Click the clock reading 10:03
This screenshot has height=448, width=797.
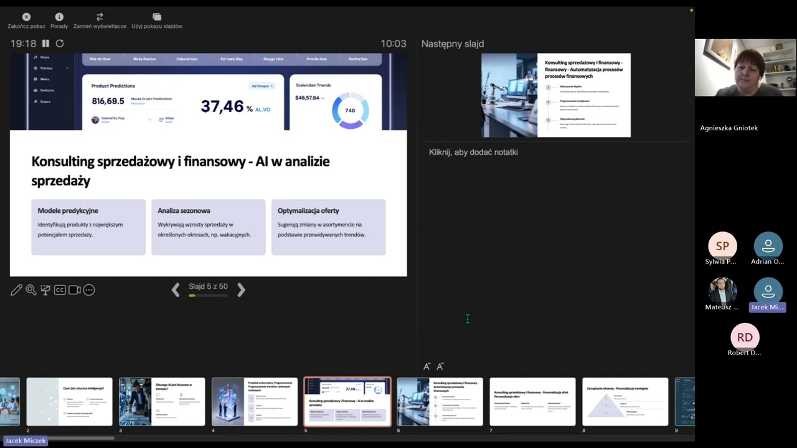point(394,44)
